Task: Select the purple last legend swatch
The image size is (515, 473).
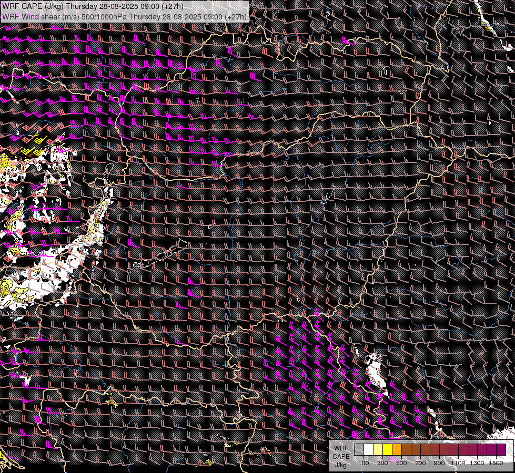Action: 501,449
